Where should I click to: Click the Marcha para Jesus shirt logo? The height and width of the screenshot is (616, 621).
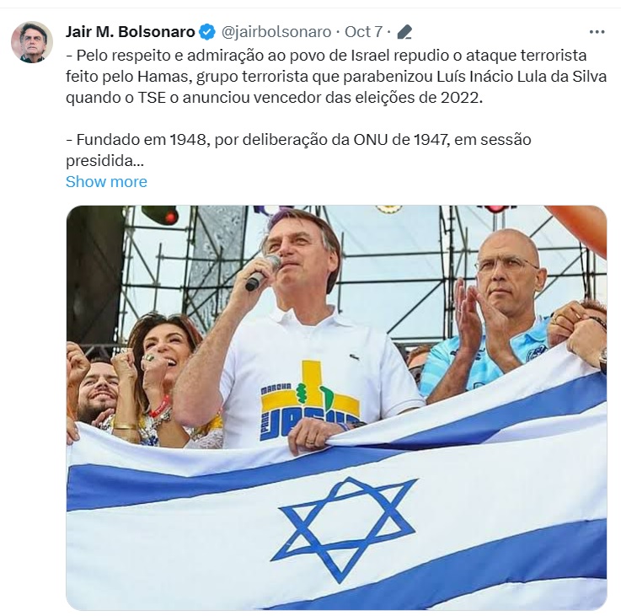point(310,400)
